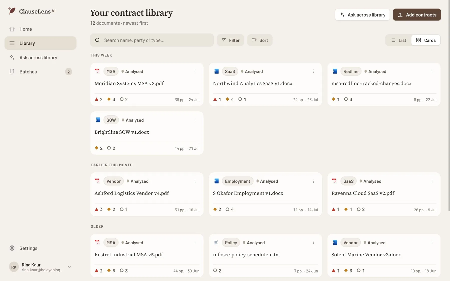Click orange diamond count on Kestrel Industrial card
Image resolution: width=450 pixels, height=281 pixels.
111,271
